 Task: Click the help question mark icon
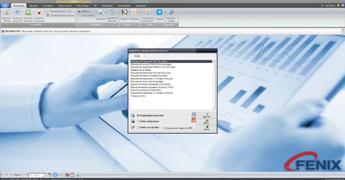coord(343,5)
